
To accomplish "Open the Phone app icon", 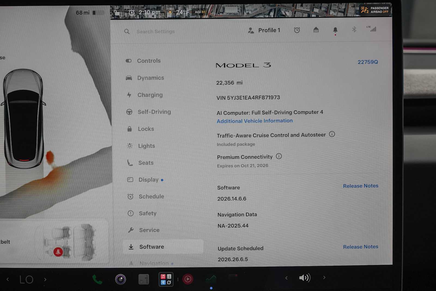I will click(x=97, y=279).
